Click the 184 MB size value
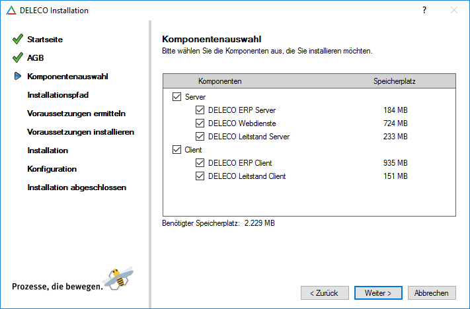The image size is (470, 309). click(395, 110)
